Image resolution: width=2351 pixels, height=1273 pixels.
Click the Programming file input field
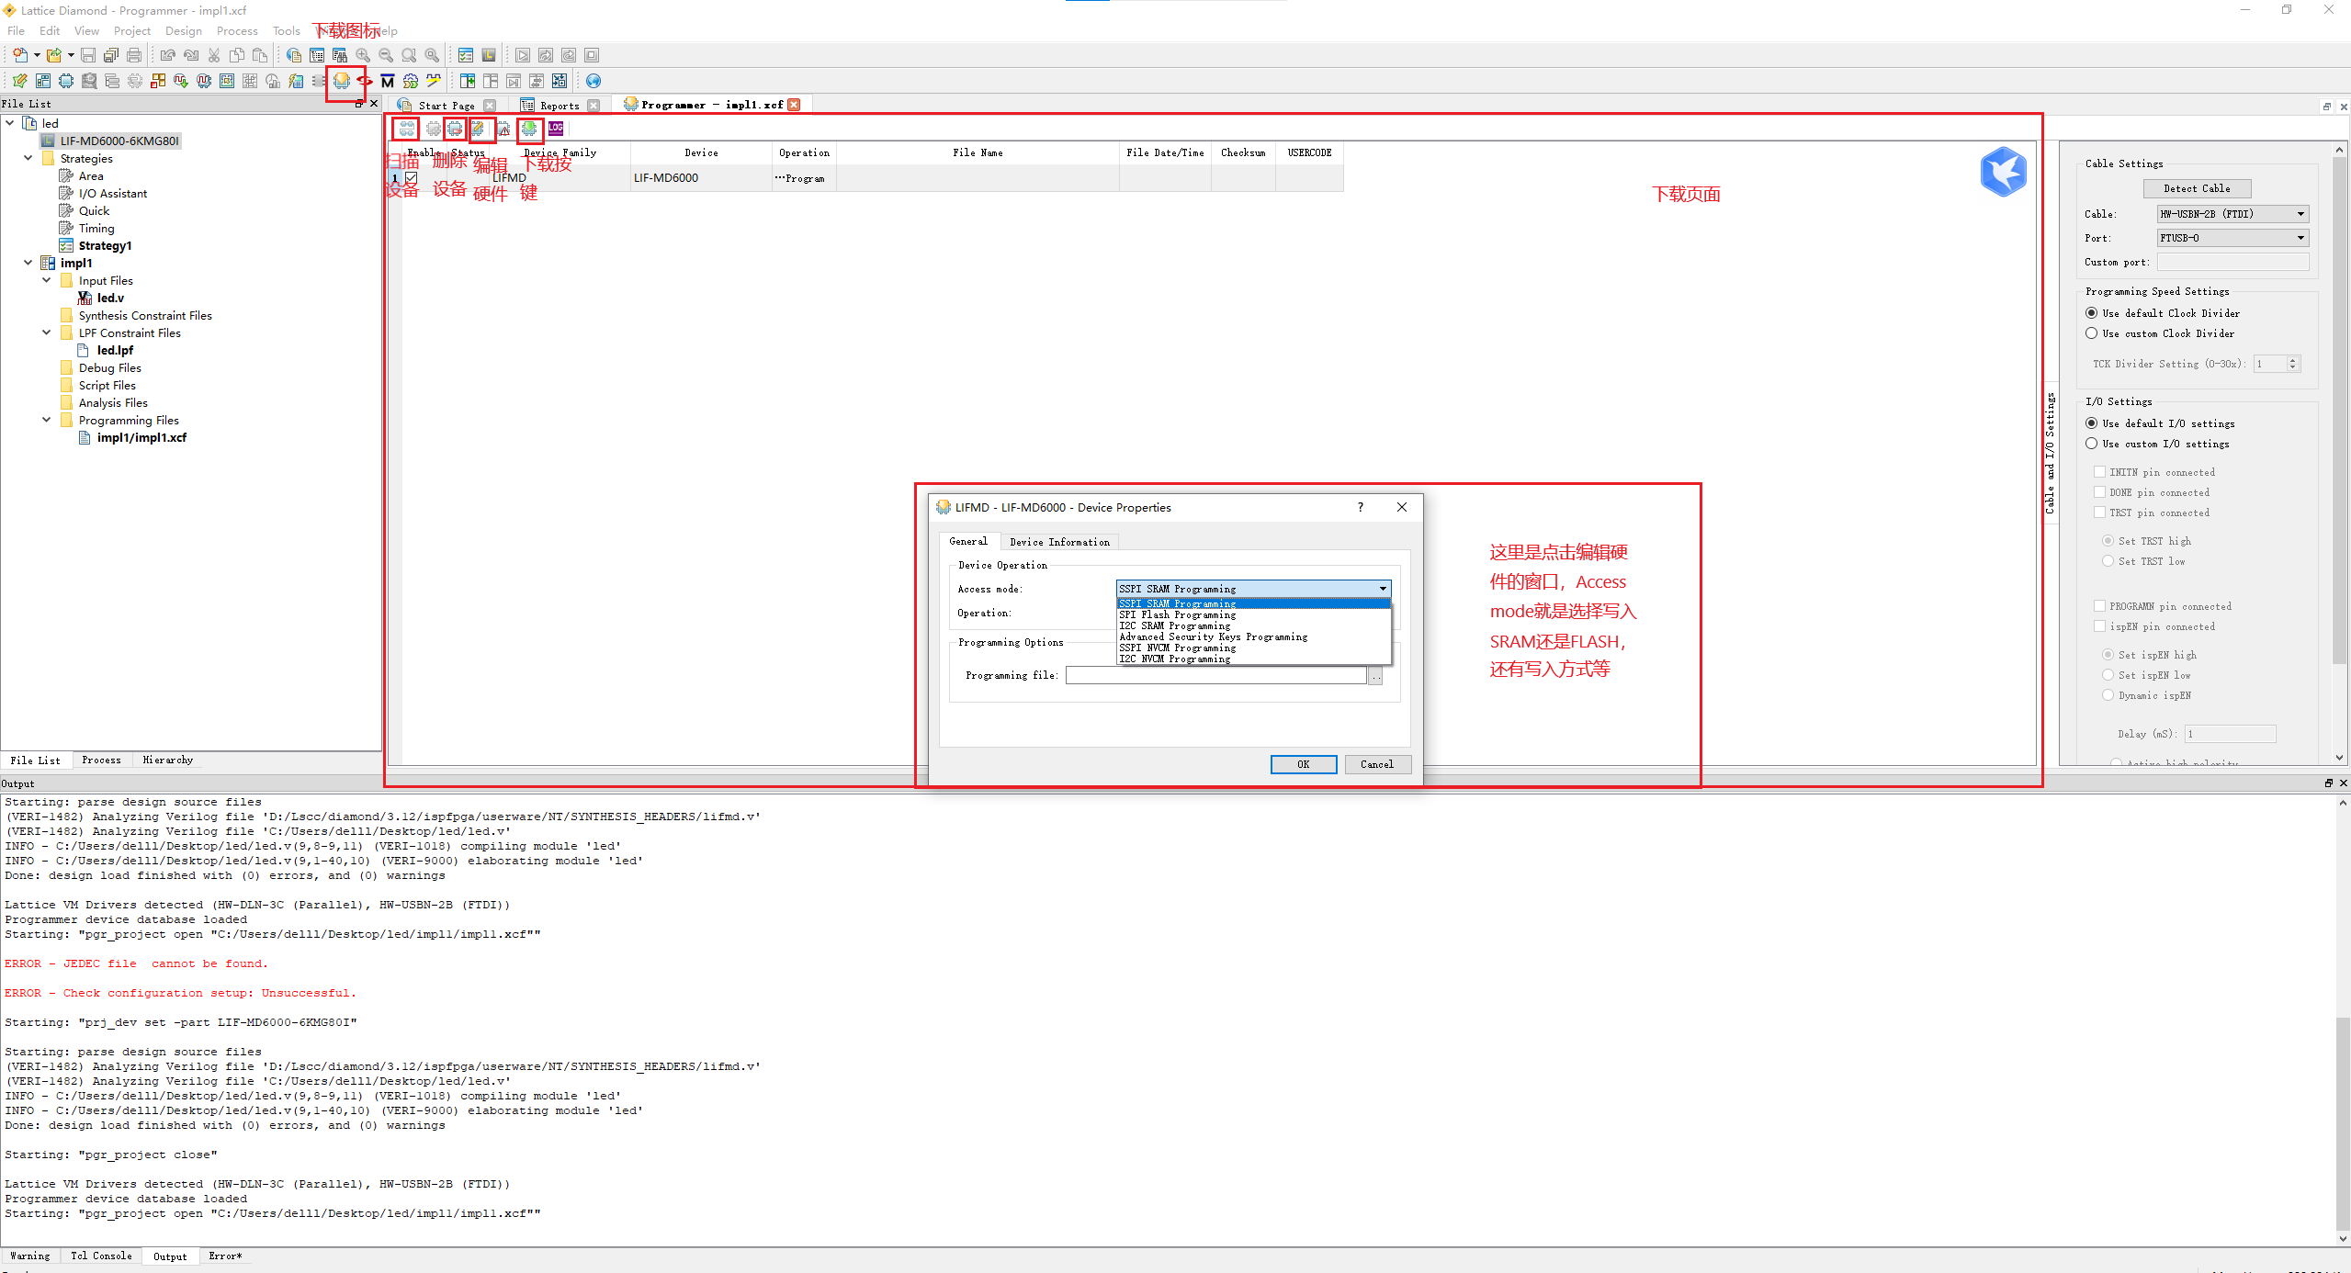point(1215,675)
